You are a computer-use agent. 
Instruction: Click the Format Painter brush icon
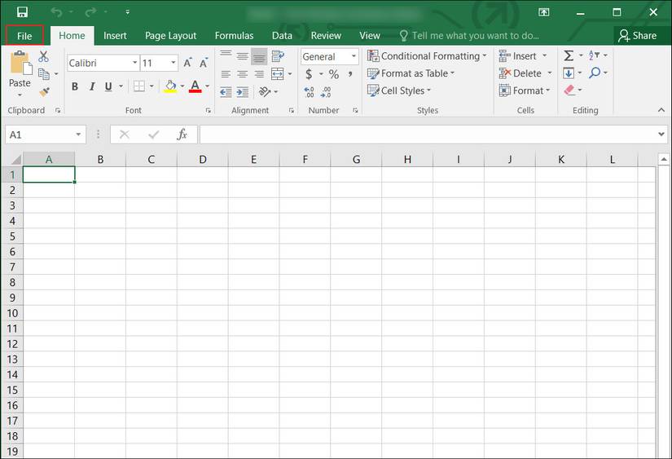(44, 91)
